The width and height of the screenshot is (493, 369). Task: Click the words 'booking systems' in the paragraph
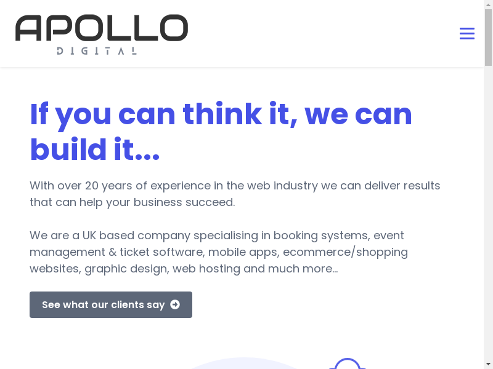321,236
